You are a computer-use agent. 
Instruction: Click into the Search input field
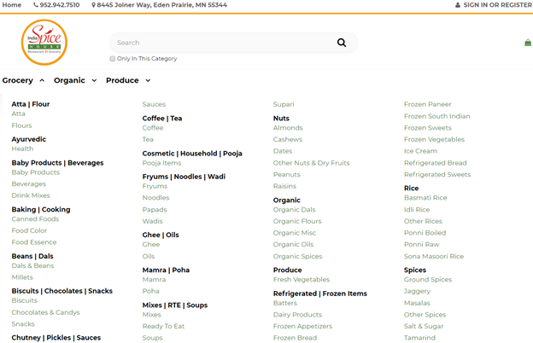(223, 43)
